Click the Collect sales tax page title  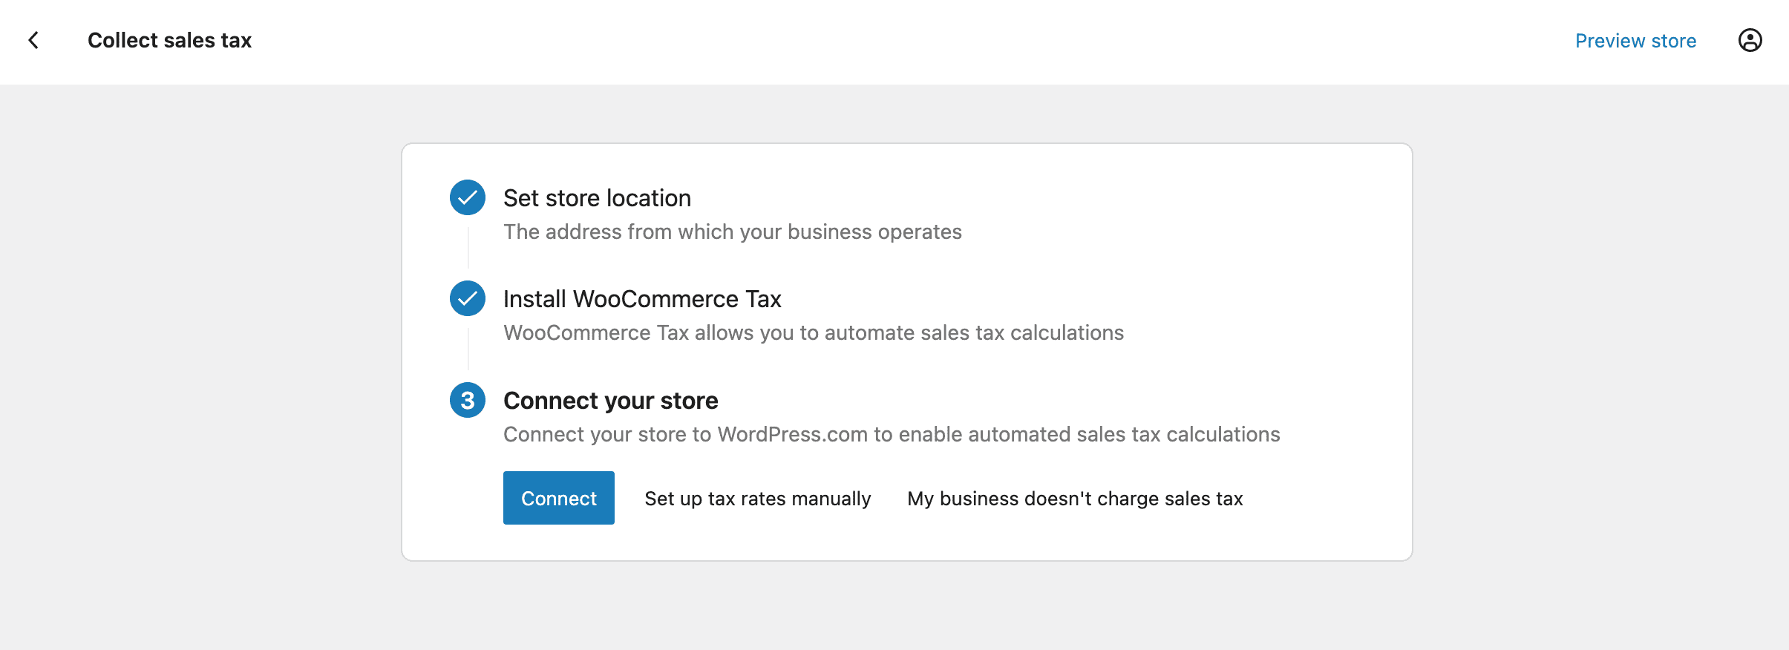(x=170, y=40)
